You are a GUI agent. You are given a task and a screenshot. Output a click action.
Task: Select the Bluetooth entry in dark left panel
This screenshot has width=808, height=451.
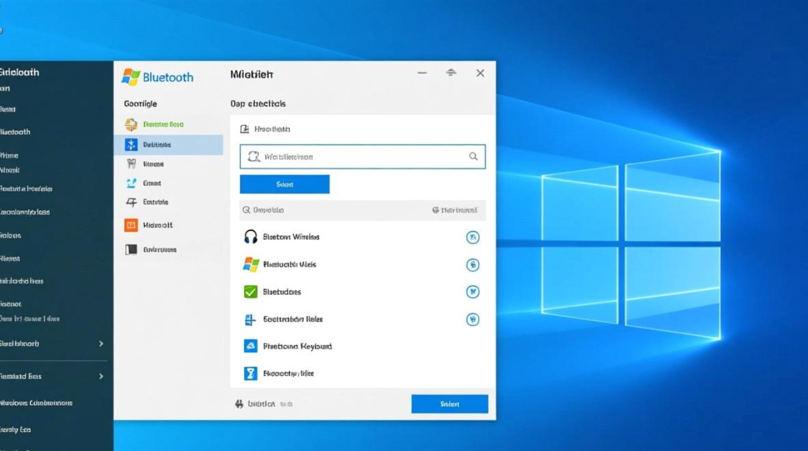[16, 132]
